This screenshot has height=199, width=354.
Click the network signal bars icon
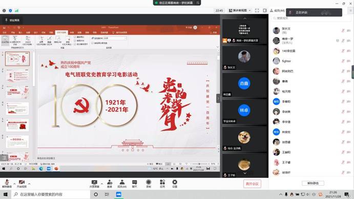pos(17,11)
